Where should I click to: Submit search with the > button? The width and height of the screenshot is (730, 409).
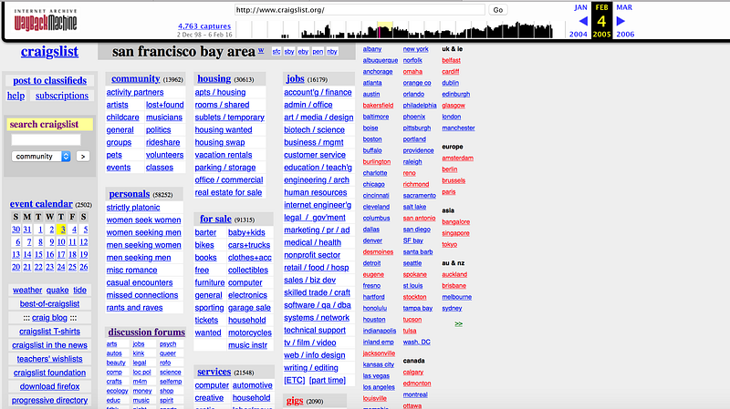83,157
